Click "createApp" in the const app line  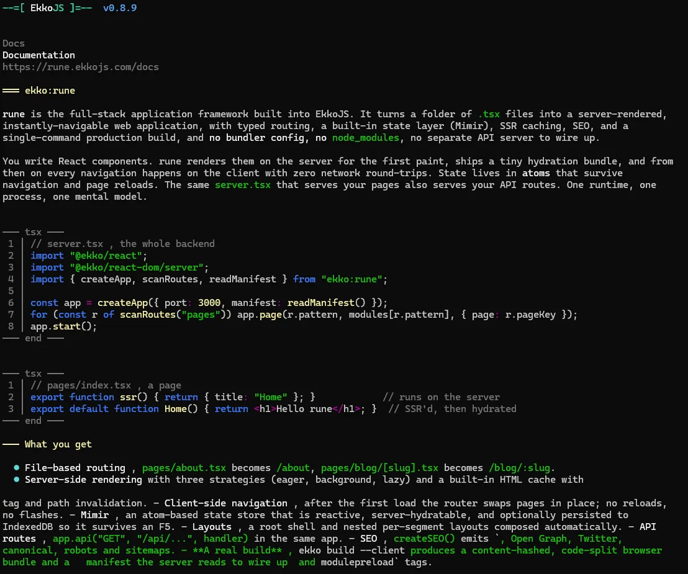point(122,303)
